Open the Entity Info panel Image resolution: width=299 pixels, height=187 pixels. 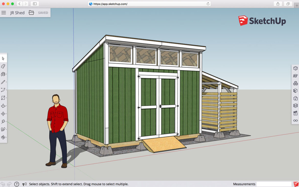pyautogui.click(x=295, y=68)
